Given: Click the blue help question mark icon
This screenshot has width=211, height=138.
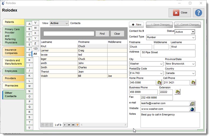Looking at the screenshot, I should (x=198, y=13).
